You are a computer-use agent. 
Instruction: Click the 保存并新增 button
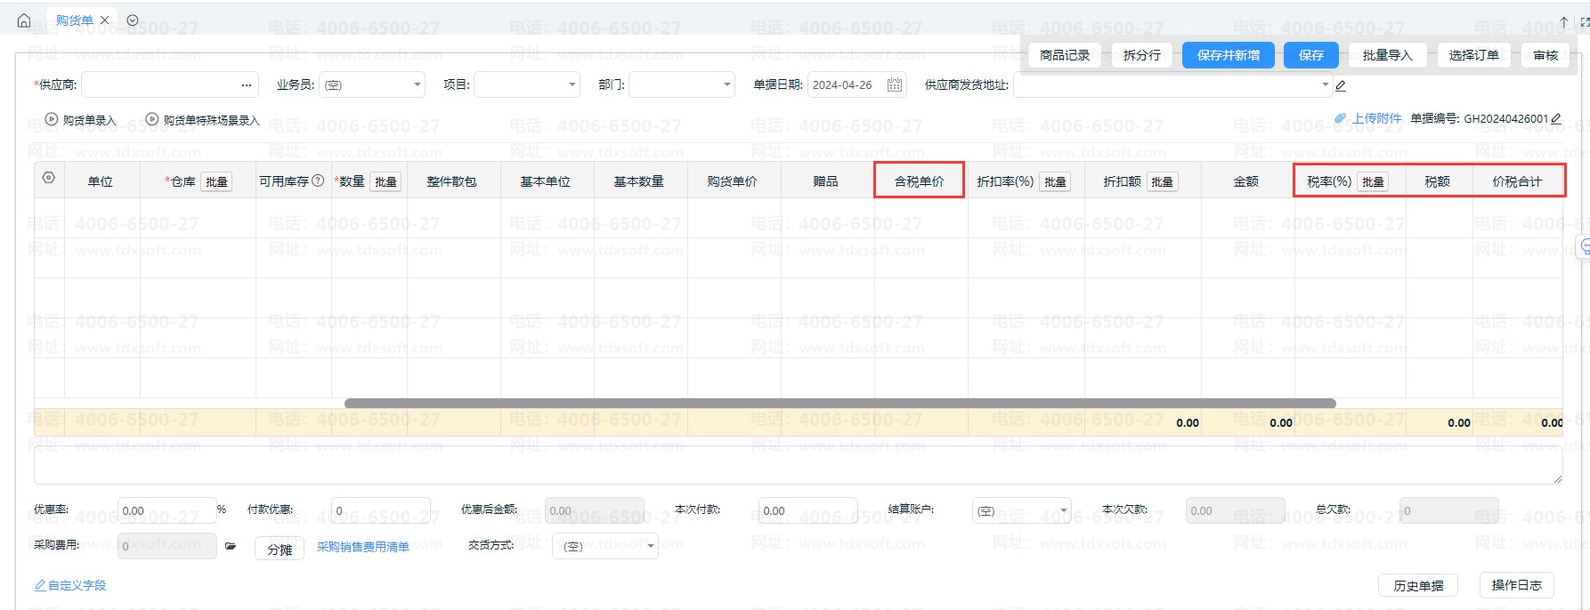click(x=1228, y=55)
